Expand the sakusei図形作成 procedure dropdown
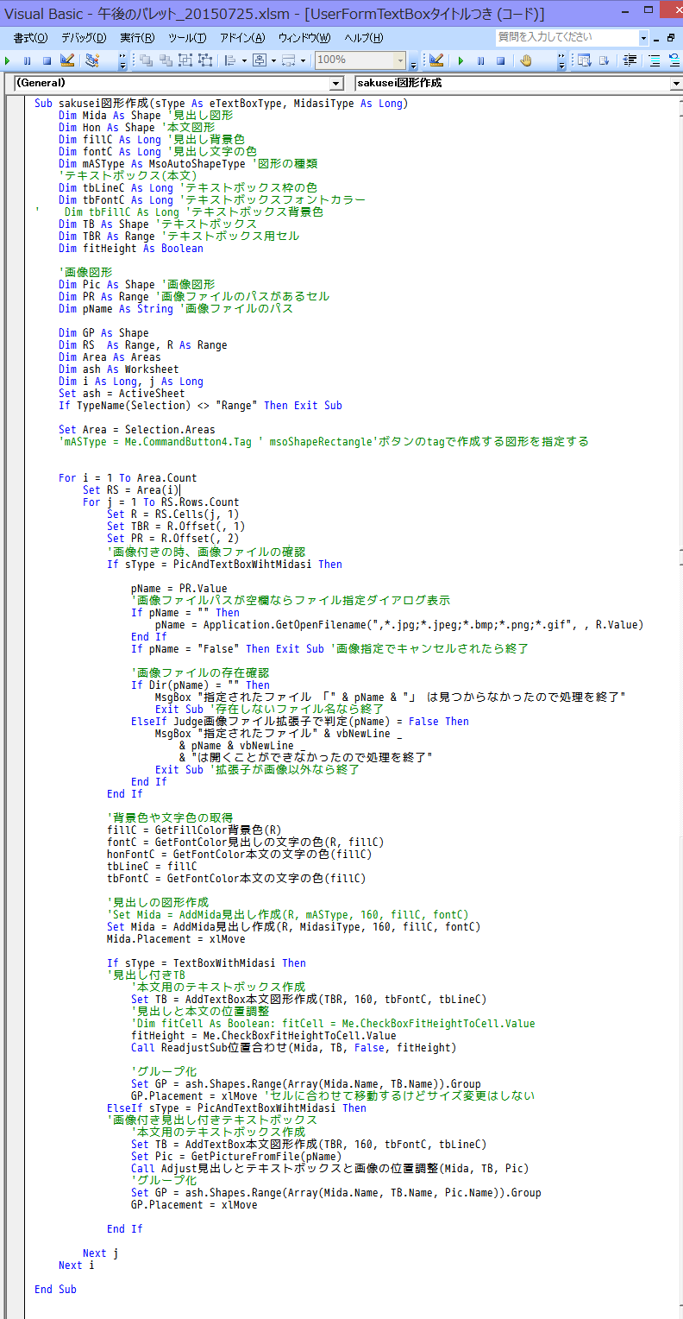This screenshot has width=683, height=1319. tap(676, 84)
